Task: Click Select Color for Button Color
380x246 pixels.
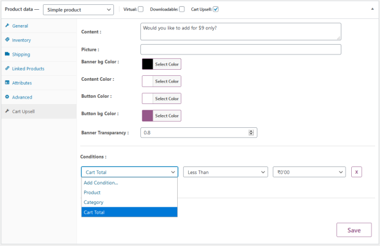Action: [167, 99]
